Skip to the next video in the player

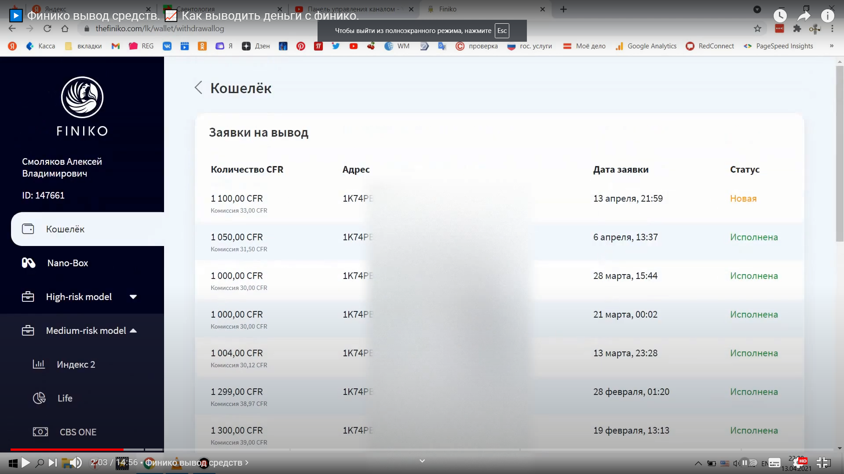(x=53, y=463)
